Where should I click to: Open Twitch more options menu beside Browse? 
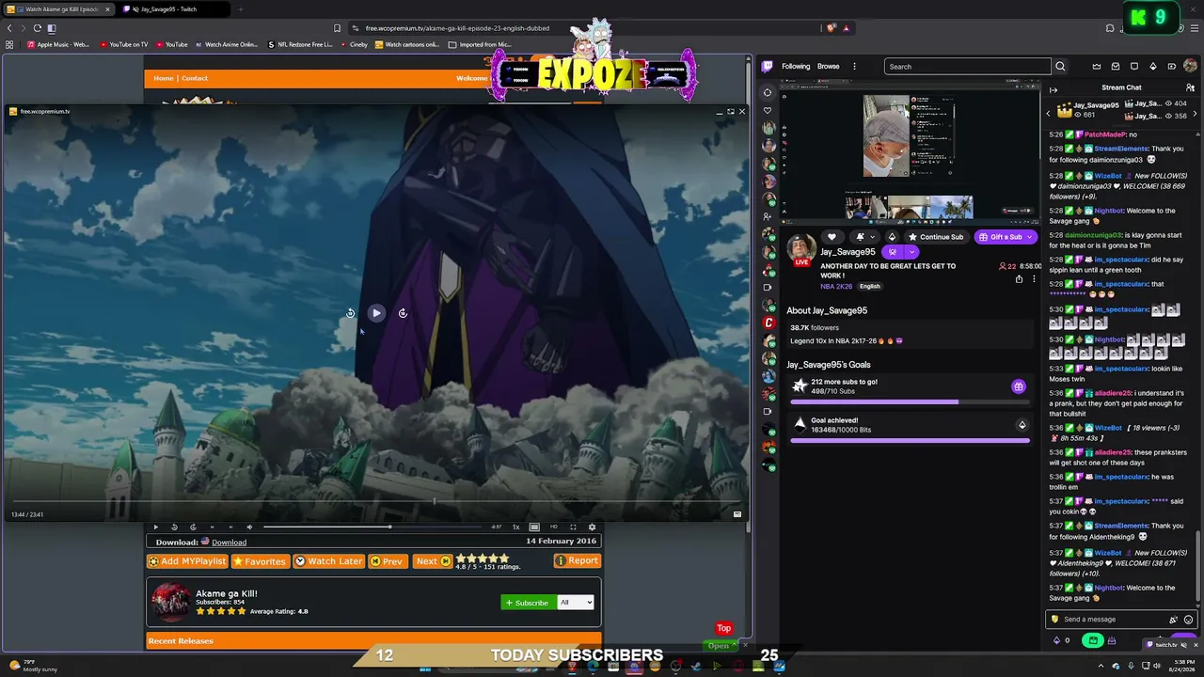[x=854, y=67]
